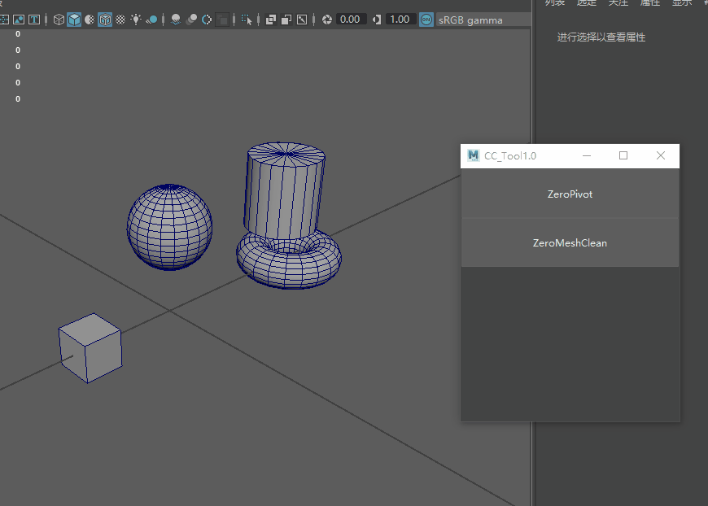Click the exposure value field 0.00
The height and width of the screenshot is (506, 708).
[x=350, y=20]
